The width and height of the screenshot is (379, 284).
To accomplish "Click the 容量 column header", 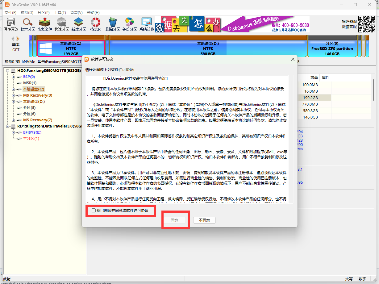I will point(314,77).
